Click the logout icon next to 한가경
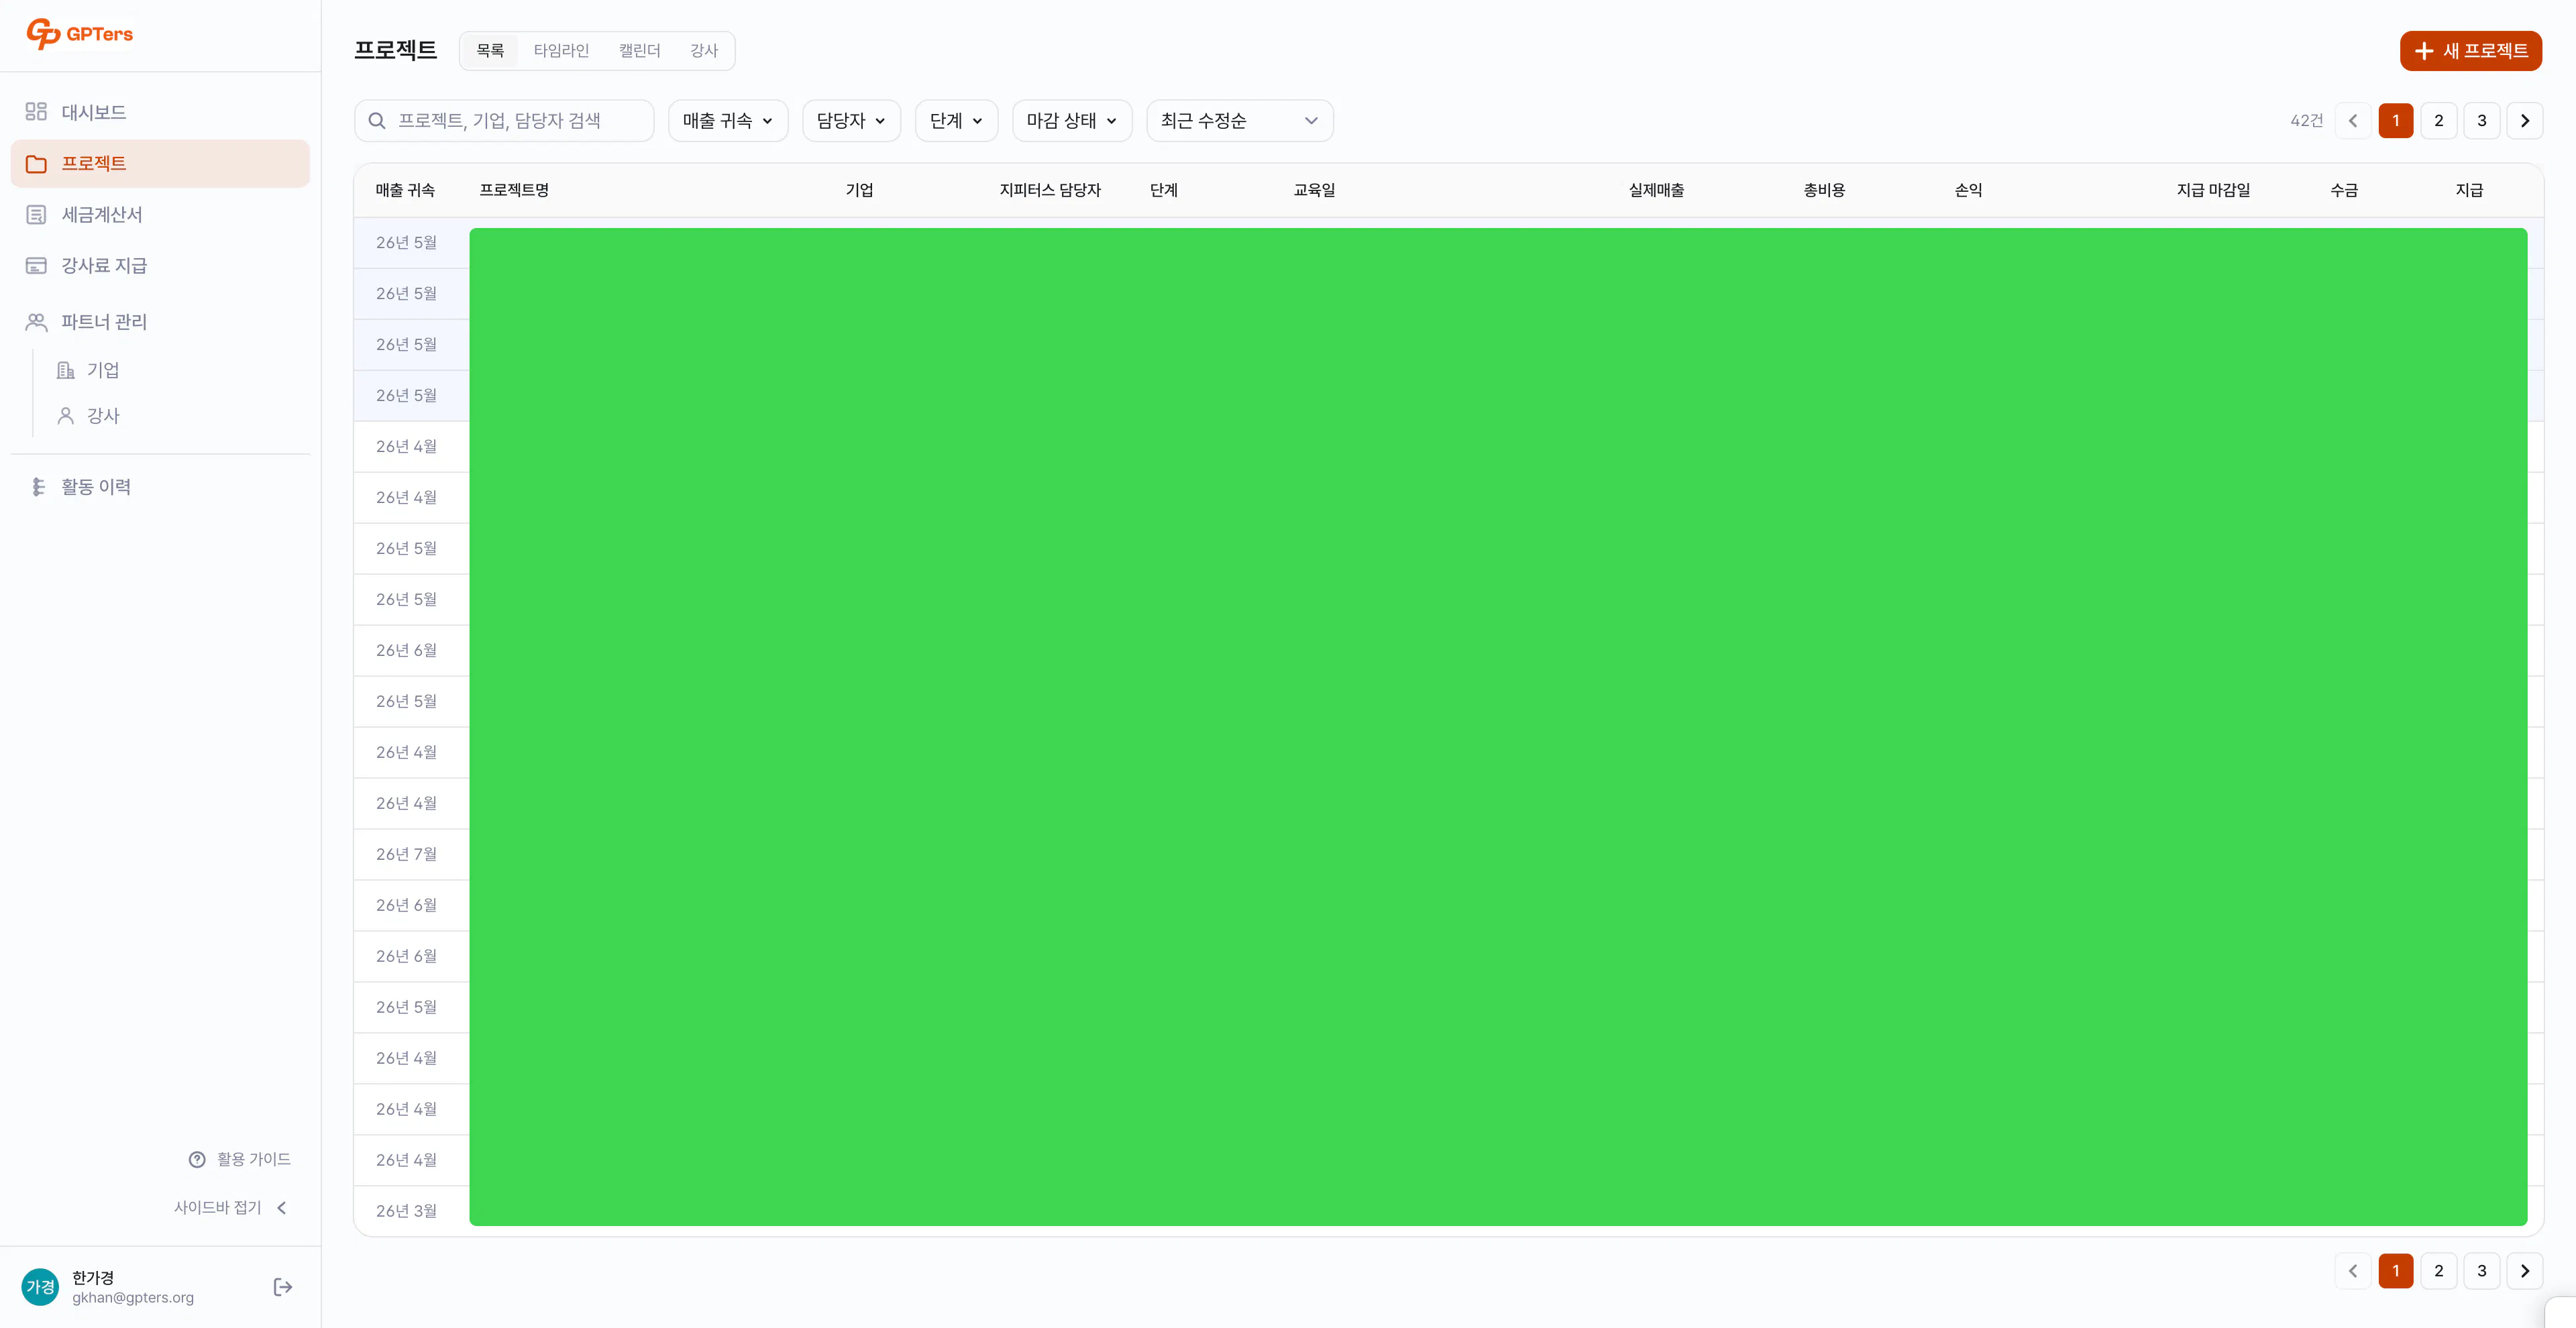Image resolution: width=2576 pixels, height=1328 pixels. pyautogui.click(x=283, y=1287)
